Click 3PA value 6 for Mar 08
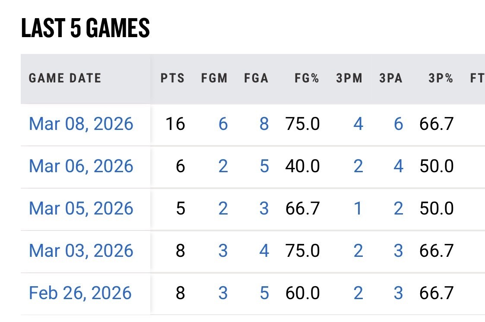This screenshot has width=485, height=322. click(x=399, y=124)
